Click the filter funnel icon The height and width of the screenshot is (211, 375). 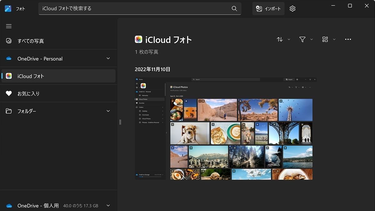(302, 39)
